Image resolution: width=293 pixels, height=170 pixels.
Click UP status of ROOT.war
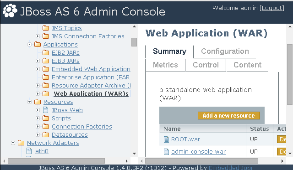point(254,139)
